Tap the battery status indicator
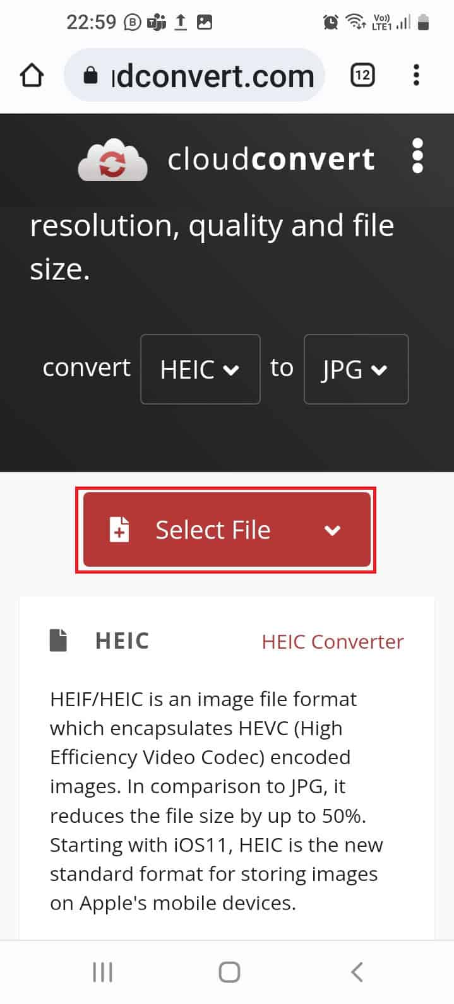Image resolution: width=454 pixels, height=1004 pixels. coord(424,22)
